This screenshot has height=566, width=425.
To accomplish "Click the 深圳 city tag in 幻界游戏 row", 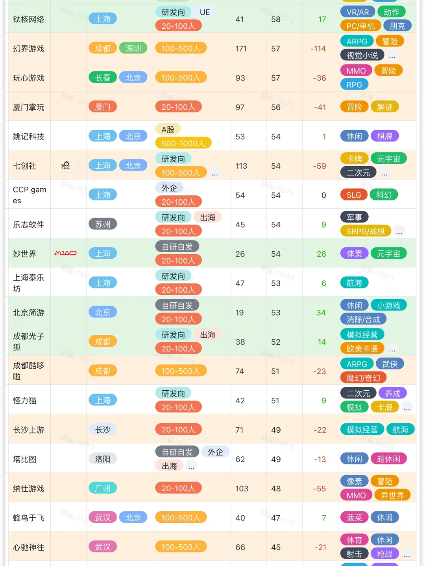I will click(133, 48).
